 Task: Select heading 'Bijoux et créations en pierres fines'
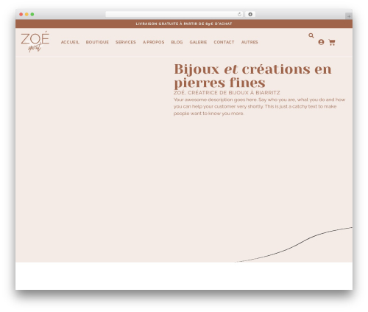pyautogui.click(x=252, y=76)
